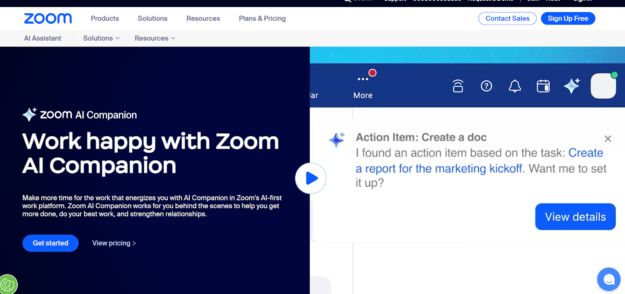
Task: Go to Plans & Pricing
Action: [262, 18]
